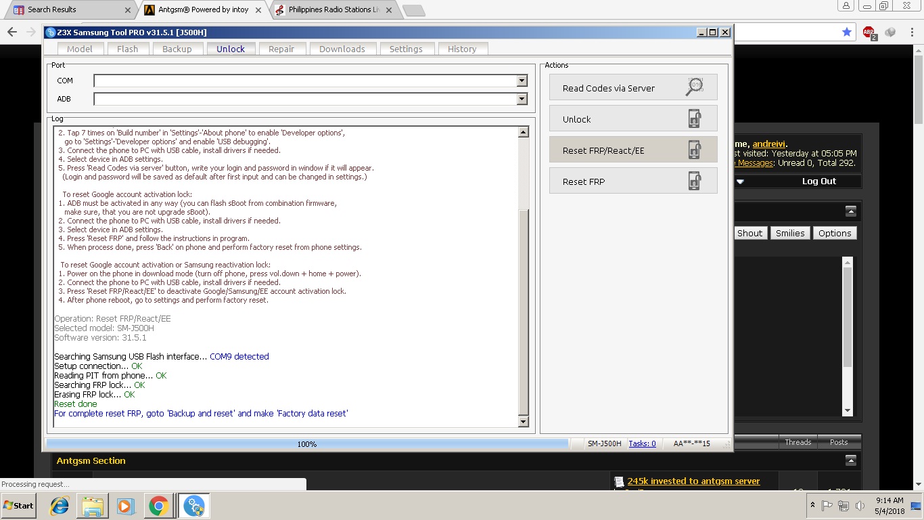Click 'Software version: 31.5.1' log line

[100, 337]
